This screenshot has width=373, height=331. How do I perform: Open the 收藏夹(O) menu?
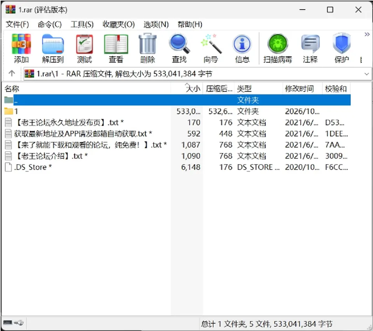point(119,24)
